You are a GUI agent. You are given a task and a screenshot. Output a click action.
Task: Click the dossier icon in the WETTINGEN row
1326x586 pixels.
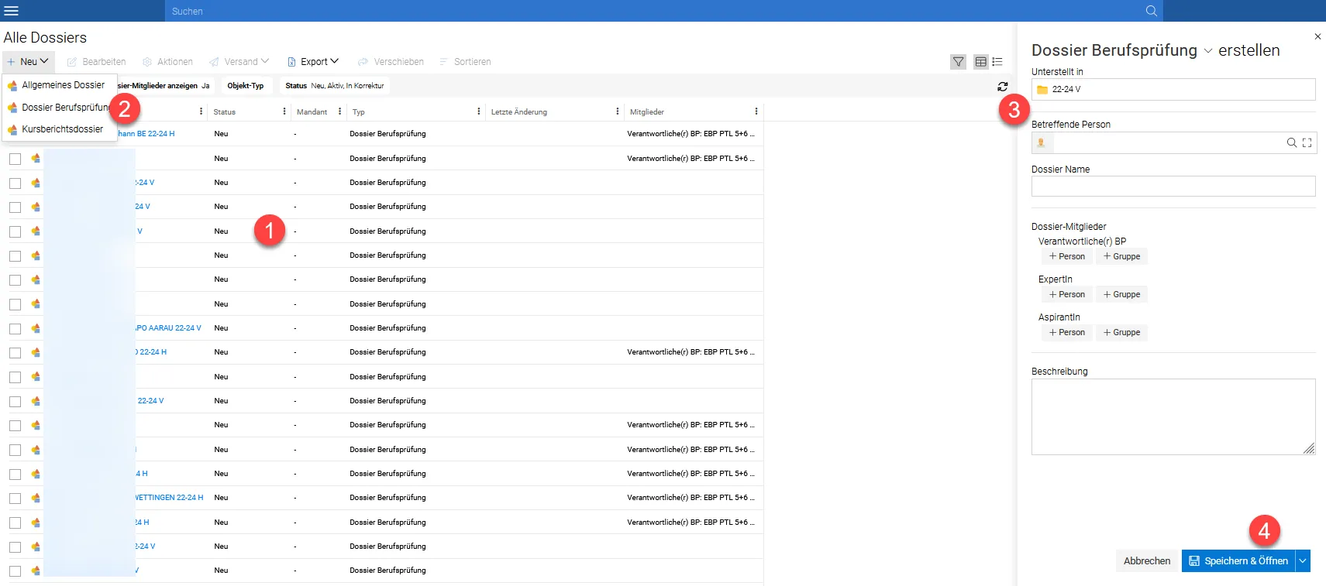(36, 498)
